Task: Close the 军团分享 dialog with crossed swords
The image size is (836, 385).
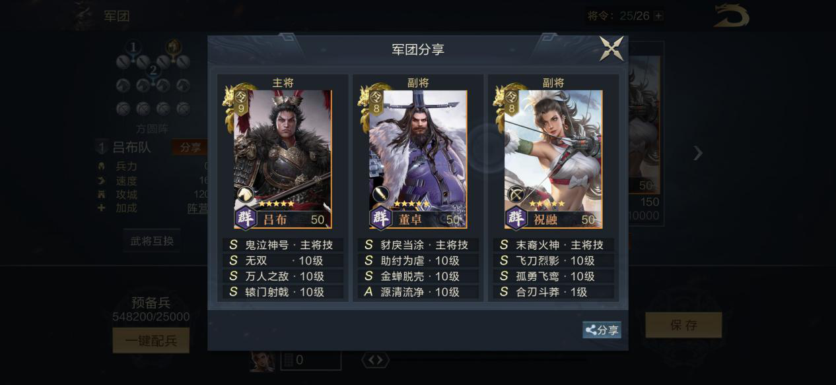Action: [x=611, y=49]
